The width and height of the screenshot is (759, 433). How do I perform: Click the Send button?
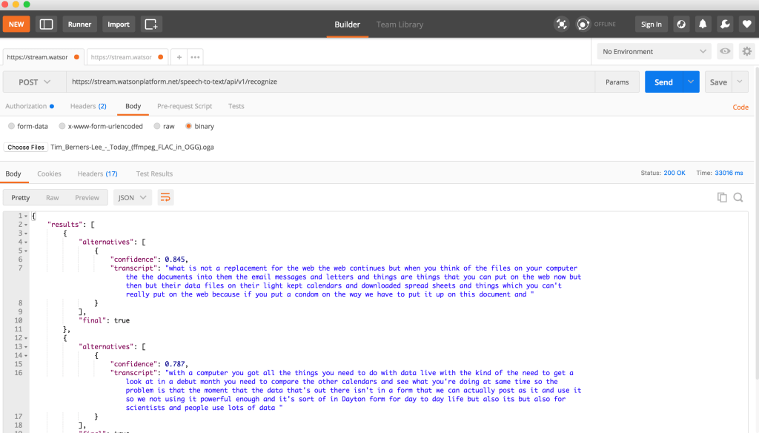click(665, 82)
